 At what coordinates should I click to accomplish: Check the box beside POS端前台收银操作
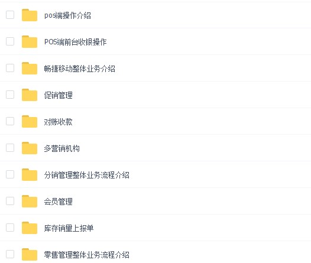(10, 41)
